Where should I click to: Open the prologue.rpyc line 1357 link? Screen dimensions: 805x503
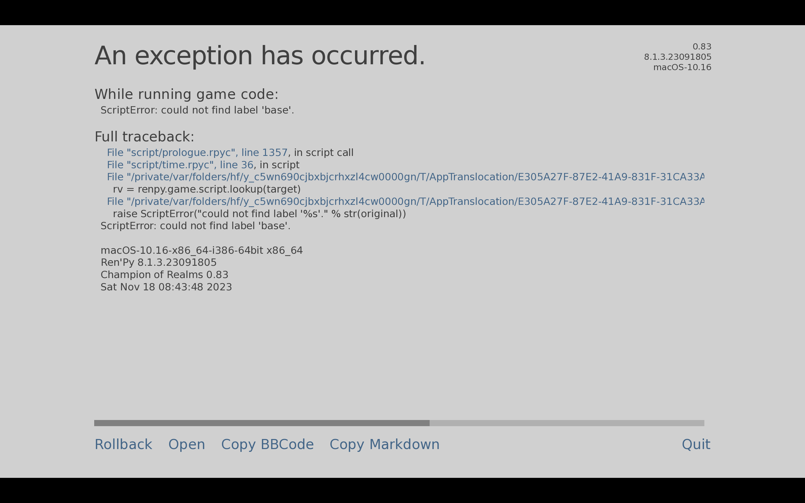pos(197,153)
